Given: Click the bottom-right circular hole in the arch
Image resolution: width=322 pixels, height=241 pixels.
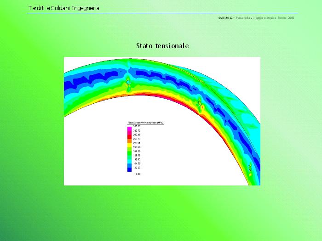Looking at the screenshot, I should tap(250, 168).
